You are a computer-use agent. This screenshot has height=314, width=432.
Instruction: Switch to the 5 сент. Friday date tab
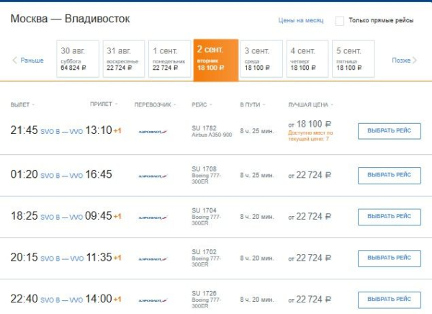[353, 59]
